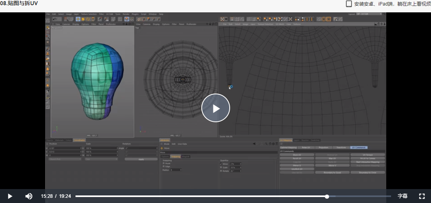Switch to the Relax UV tab
The image size is (431, 203).
click(x=306, y=147)
